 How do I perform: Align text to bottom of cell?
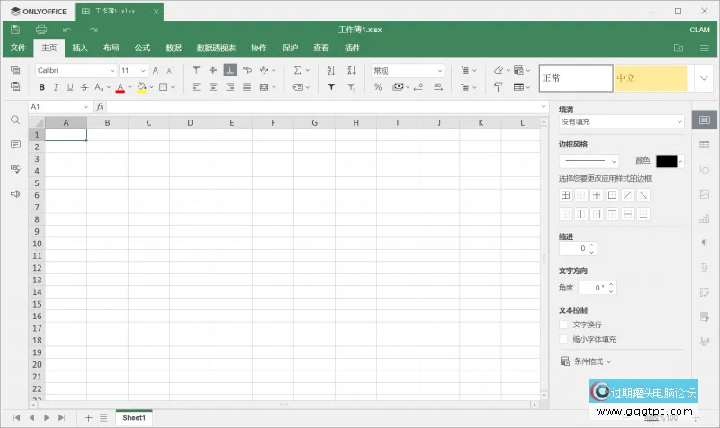[230, 70]
